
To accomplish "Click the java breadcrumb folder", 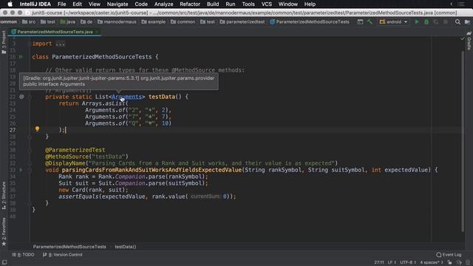I will coord(68,21).
